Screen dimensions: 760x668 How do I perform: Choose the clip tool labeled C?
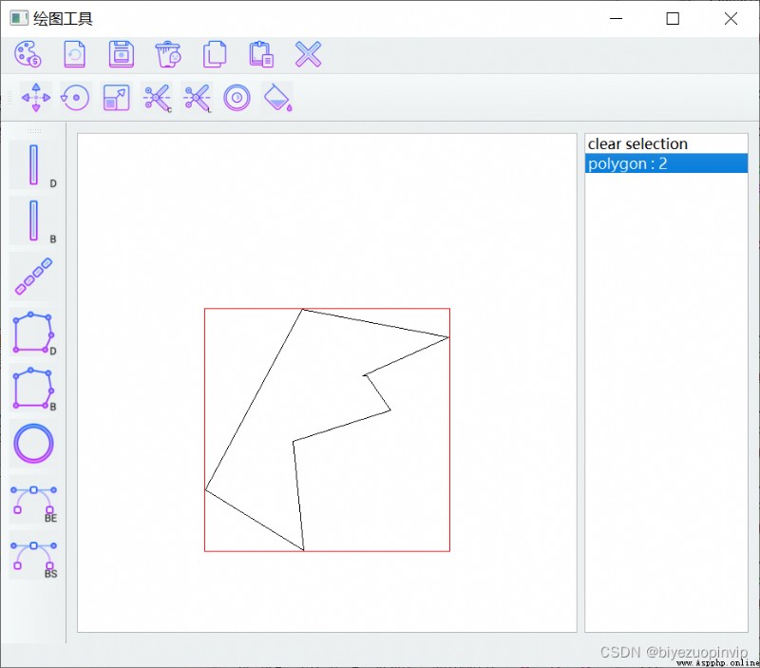[x=157, y=98]
